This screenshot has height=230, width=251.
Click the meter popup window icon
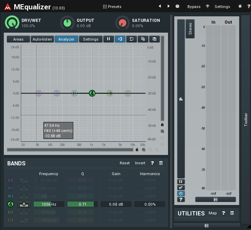click(181, 188)
